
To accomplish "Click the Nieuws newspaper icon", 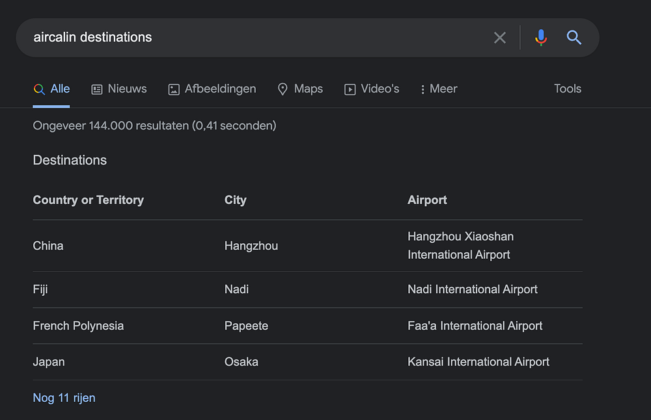I will point(97,90).
